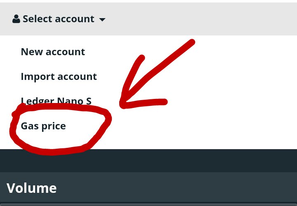Click the Volume panel heading
Screen dimensions: 297x206
click(x=32, y=188)
